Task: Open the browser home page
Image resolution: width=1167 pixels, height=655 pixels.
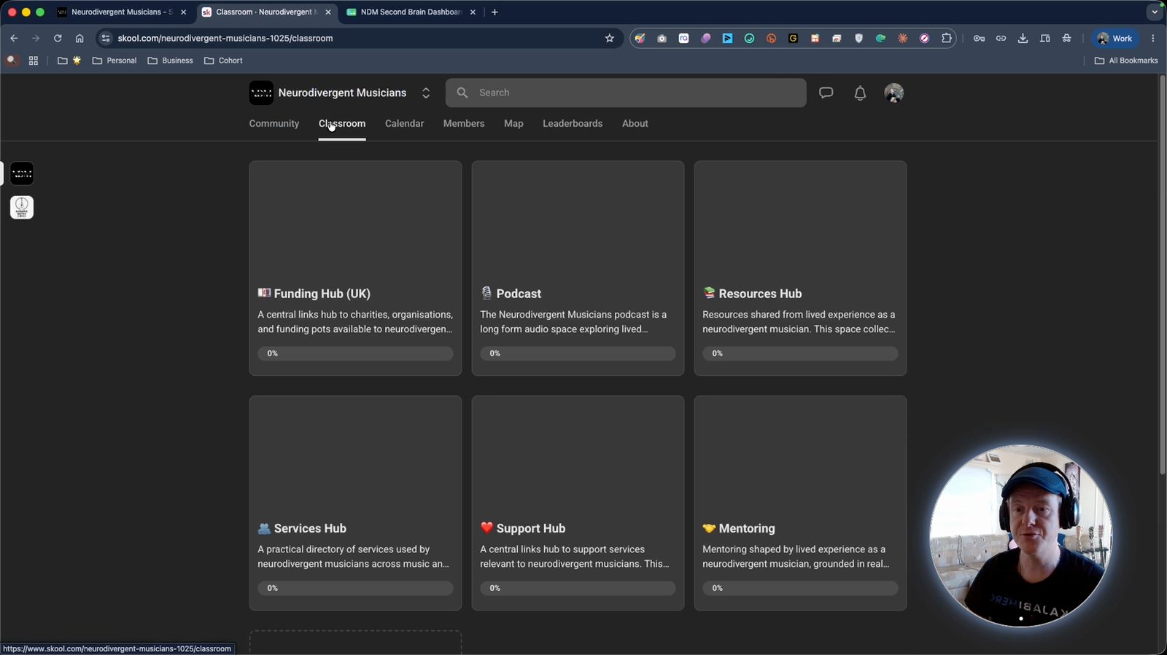Action: (x=80, y=39)
